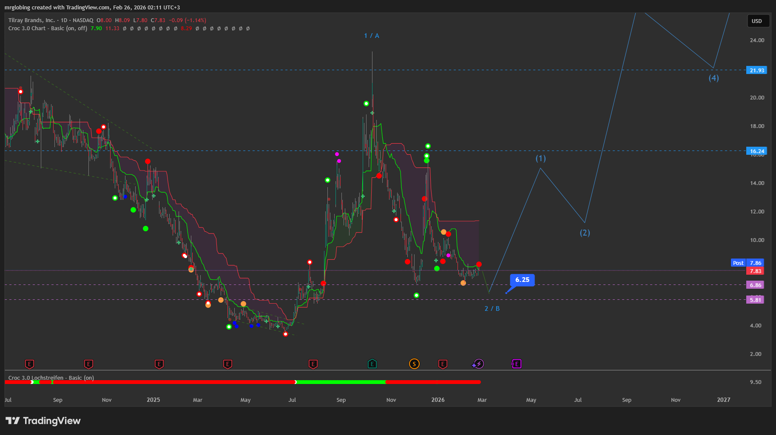The height and width of the screenshot is (435, 776).
Task: Click the purple lightning event icon
Action: pos(478,364)
